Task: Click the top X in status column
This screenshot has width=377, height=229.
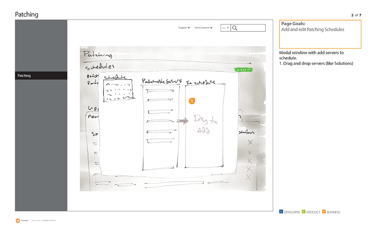Action: click(x=250, y=142)
